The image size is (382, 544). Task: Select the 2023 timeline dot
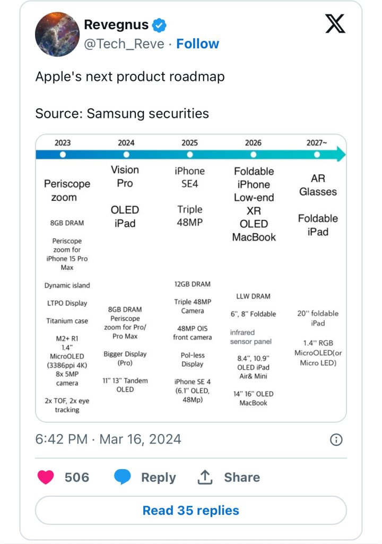pos(63,155)
